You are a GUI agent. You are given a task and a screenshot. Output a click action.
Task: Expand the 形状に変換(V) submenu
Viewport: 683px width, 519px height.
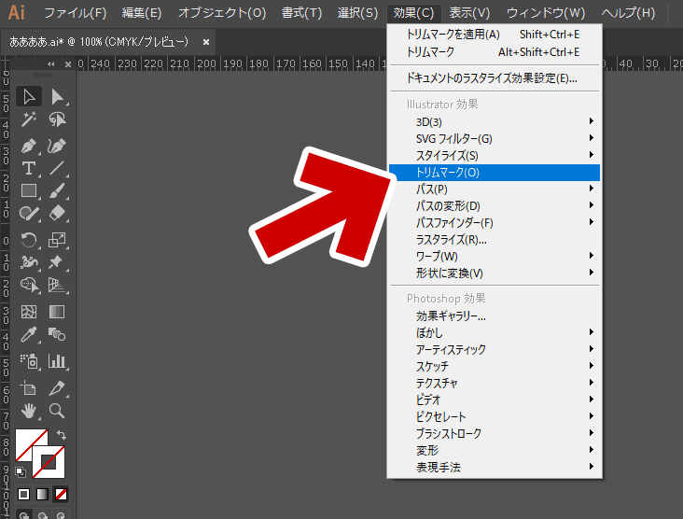tap(495, 274)
